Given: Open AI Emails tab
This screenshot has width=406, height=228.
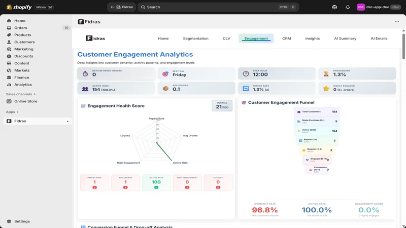Looking at the screenshot, I should (379, 39).
